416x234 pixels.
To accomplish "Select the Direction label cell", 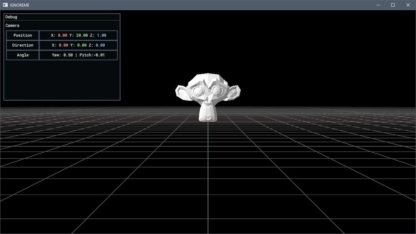I will (23, 45).
